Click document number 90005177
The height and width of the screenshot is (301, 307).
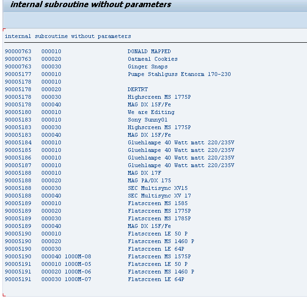[x=18, y=74]
